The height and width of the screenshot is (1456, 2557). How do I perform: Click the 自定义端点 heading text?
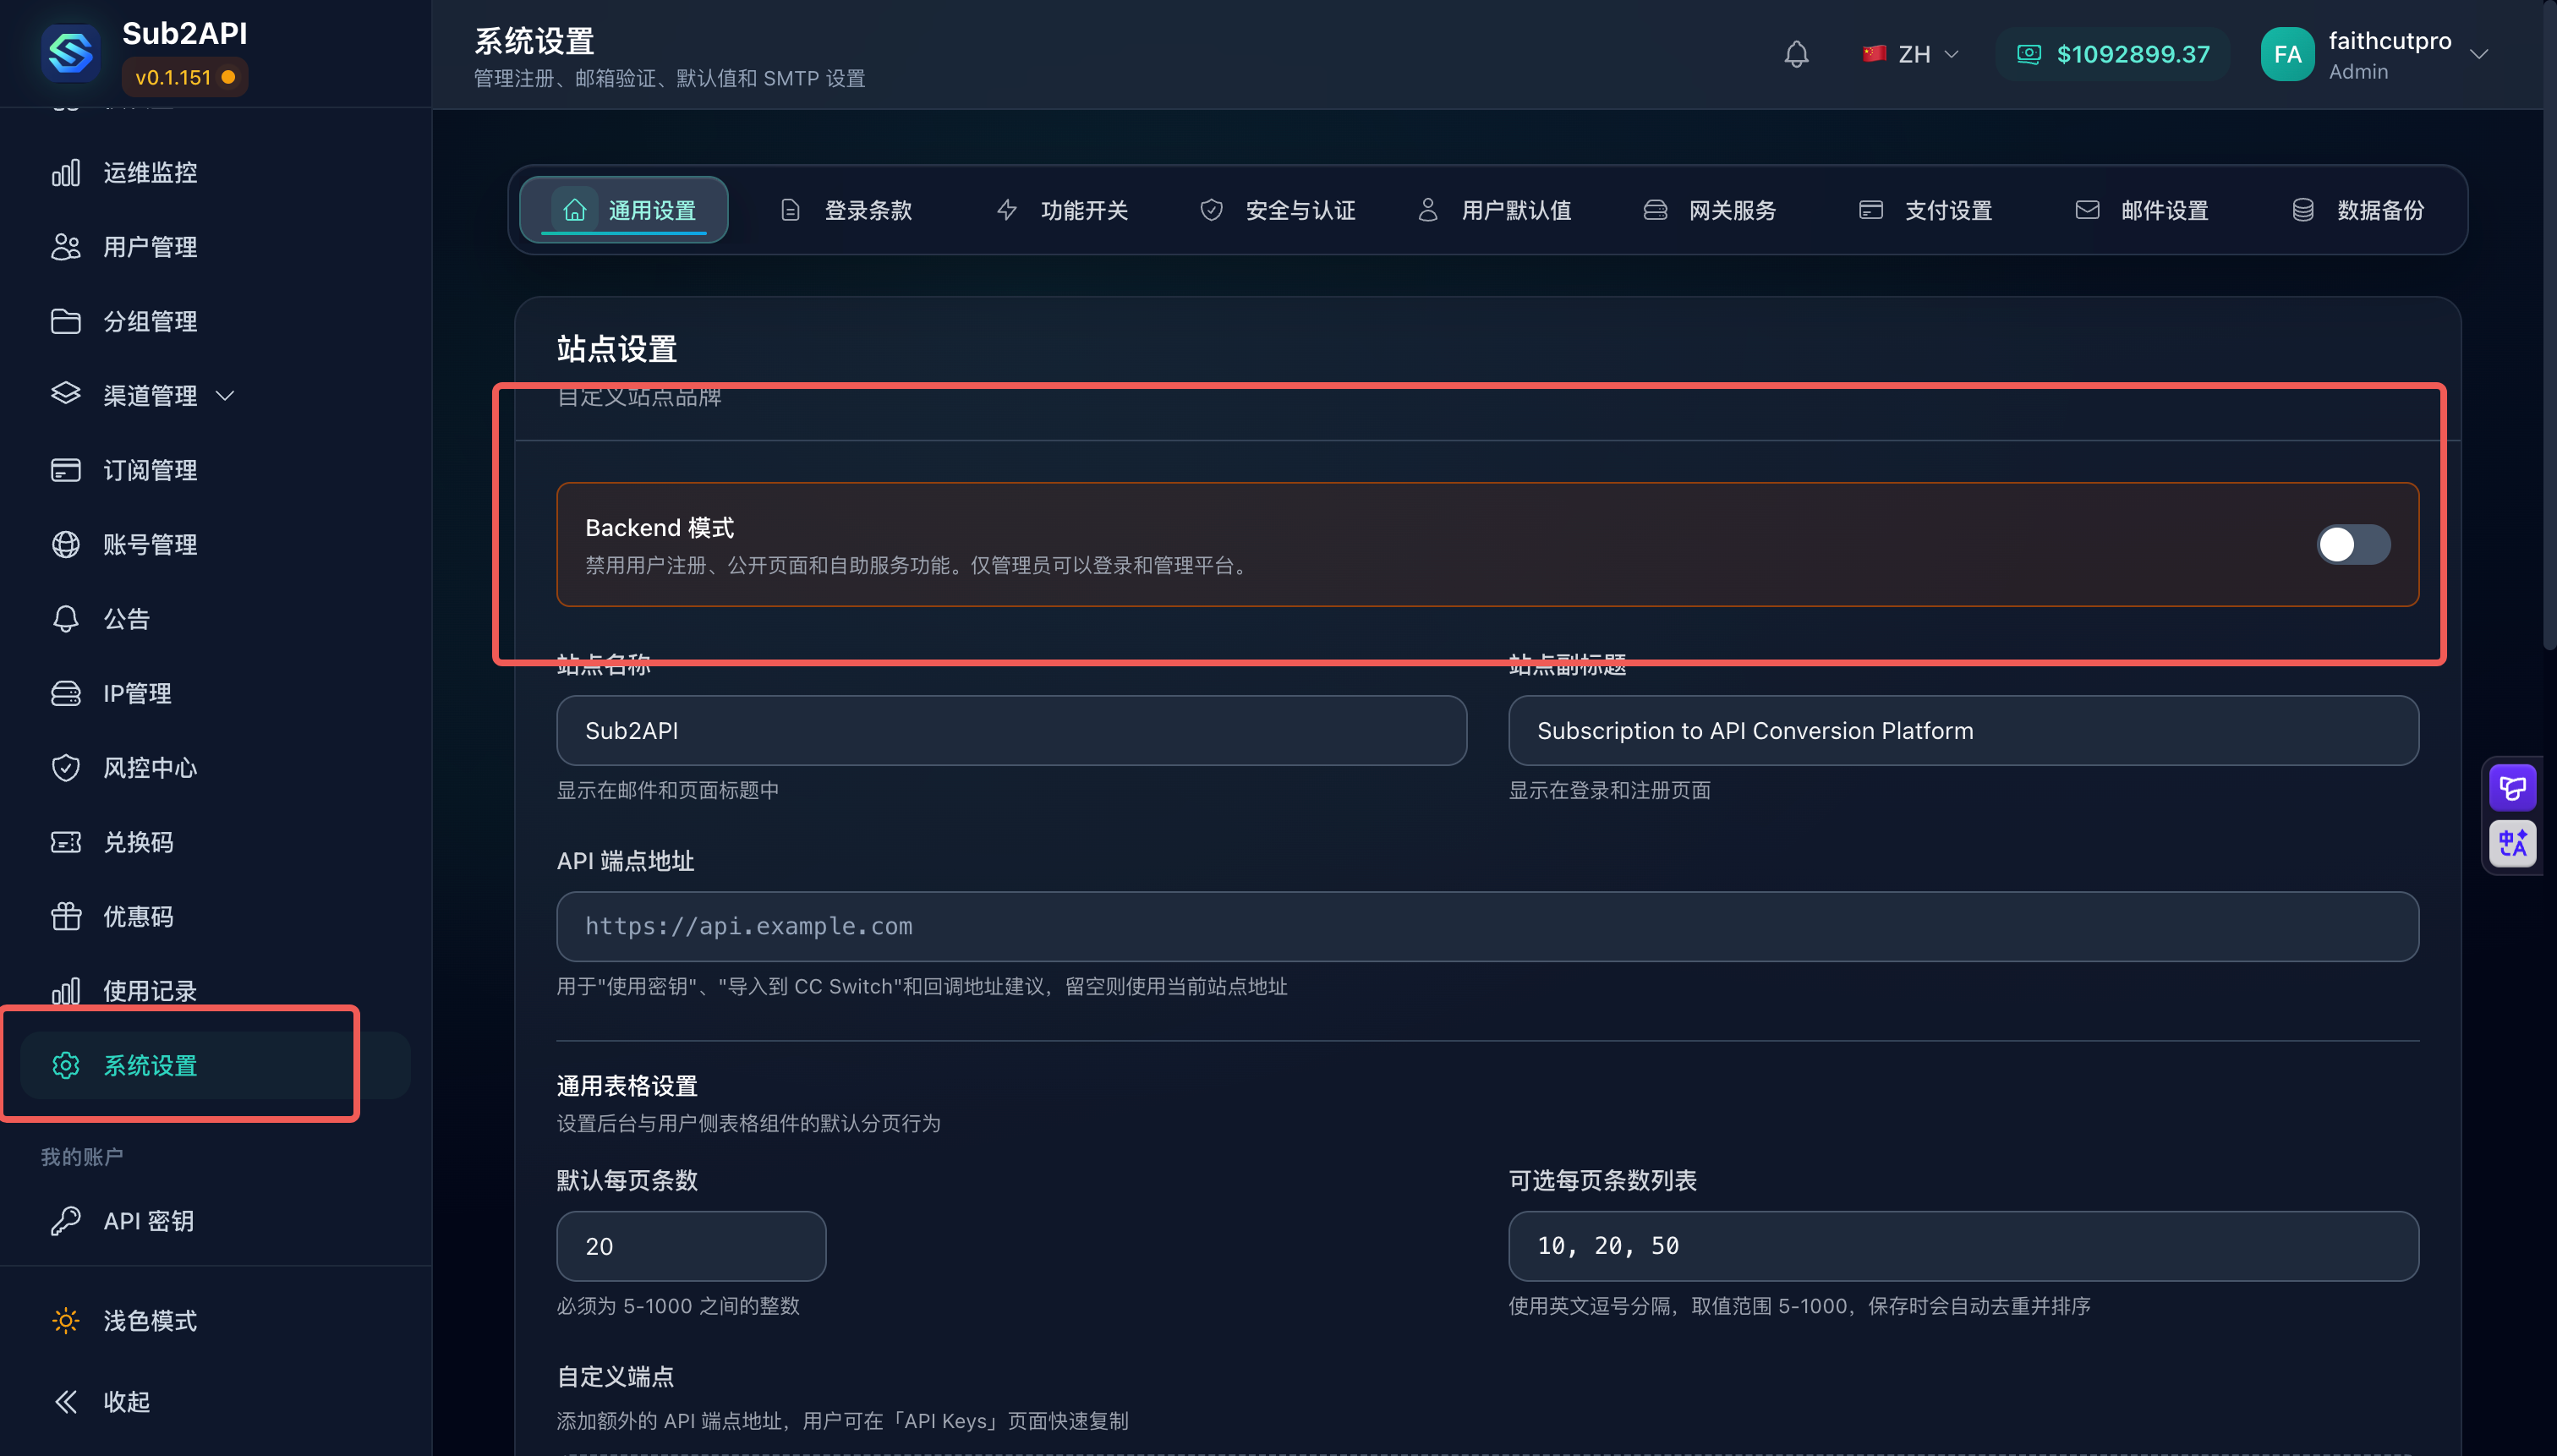point(615,1377)
